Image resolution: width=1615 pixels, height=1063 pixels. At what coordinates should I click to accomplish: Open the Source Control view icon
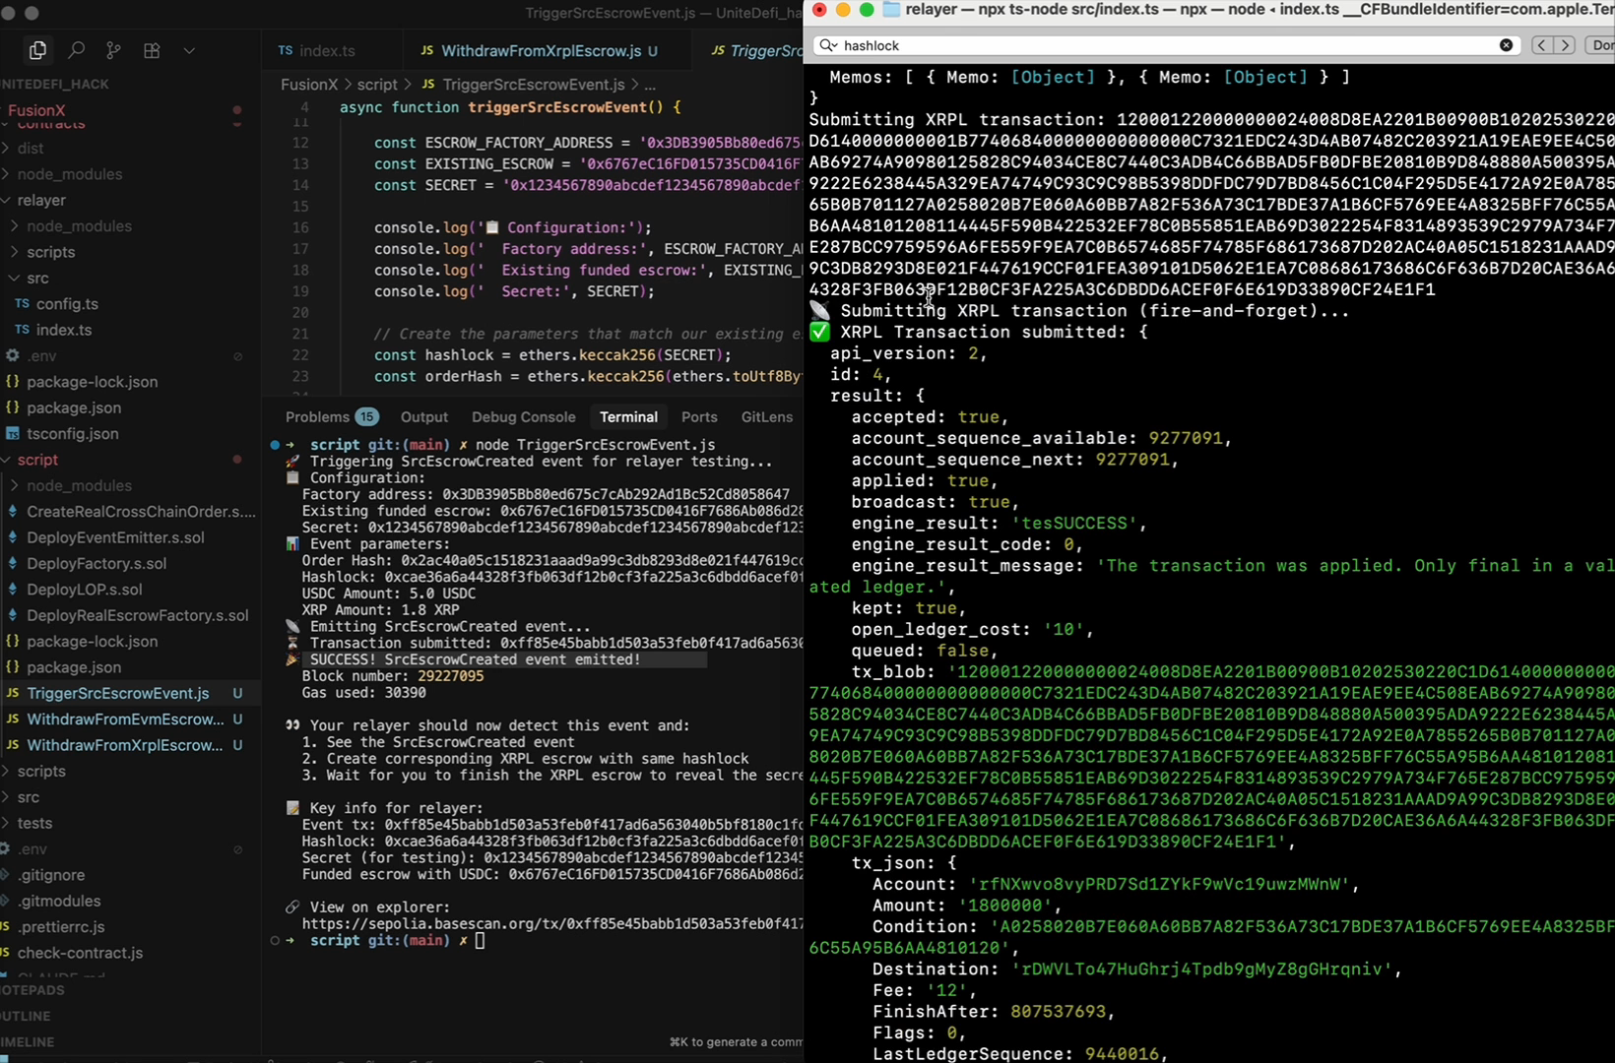coord(114,50)
